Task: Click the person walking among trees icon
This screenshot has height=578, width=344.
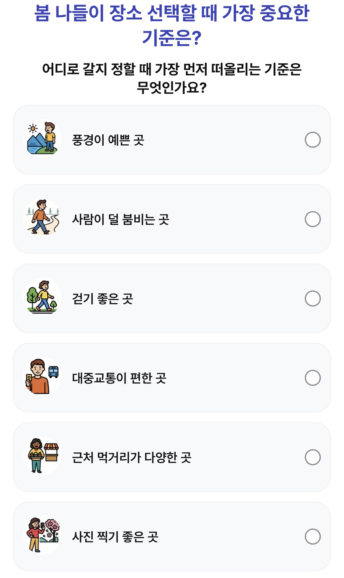Action: (x=42, y=297)
